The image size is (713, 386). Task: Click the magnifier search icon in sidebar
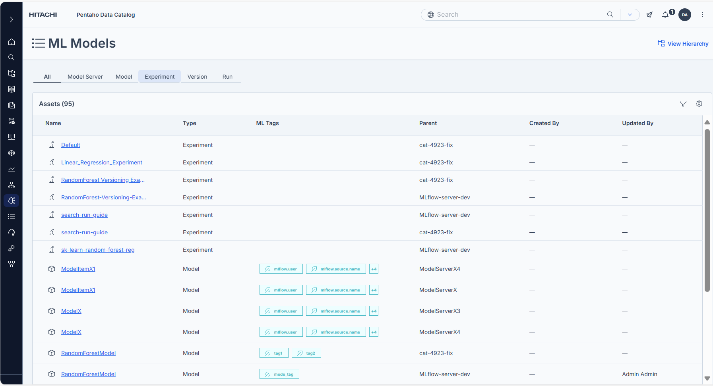coord(12,58)
